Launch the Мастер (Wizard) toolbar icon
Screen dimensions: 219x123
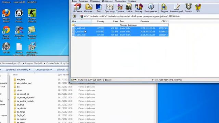click(139, 8)
